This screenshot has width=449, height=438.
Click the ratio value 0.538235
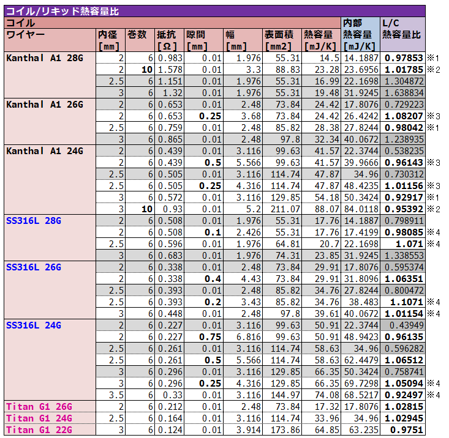[402, 151]
